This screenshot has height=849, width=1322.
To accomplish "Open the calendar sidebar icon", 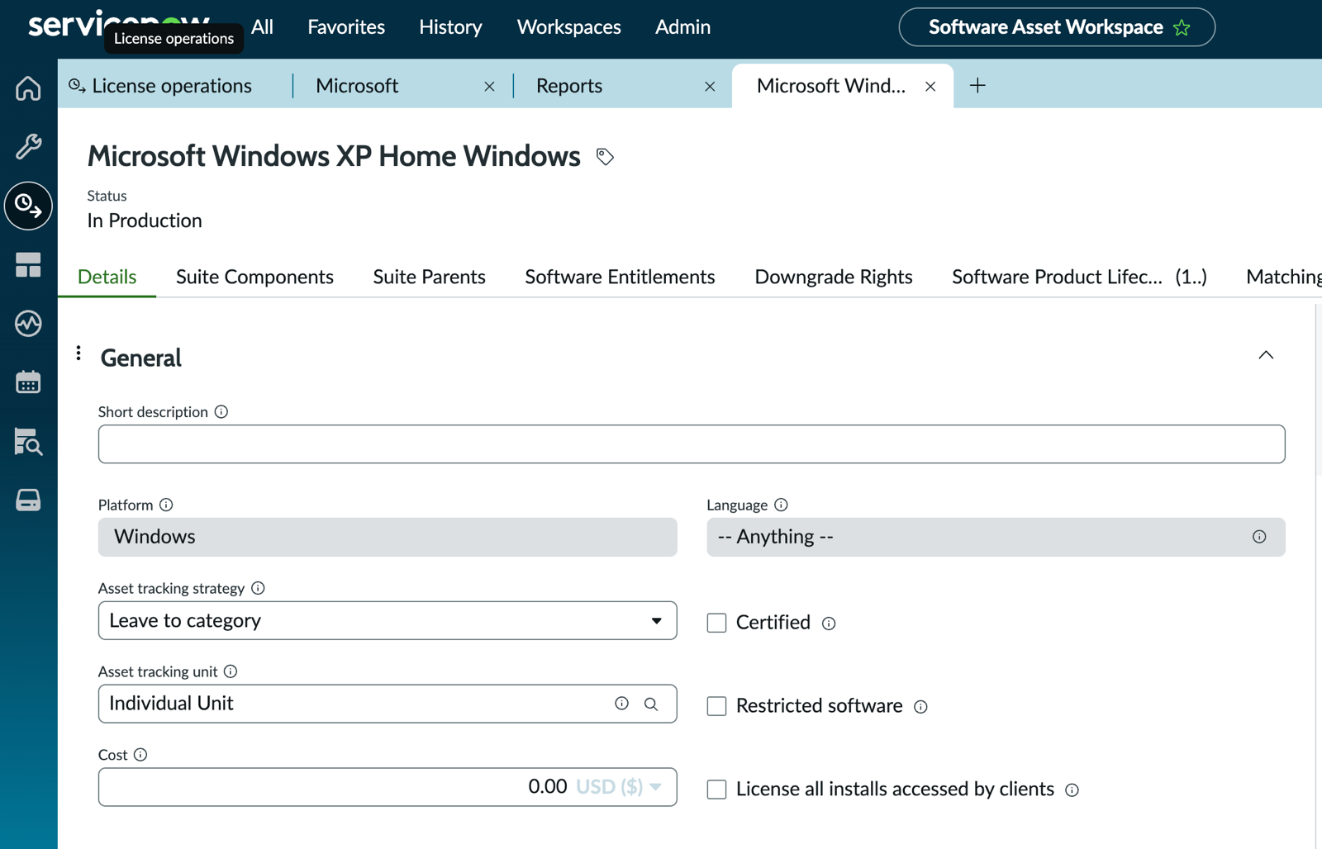I will [28, 382].
